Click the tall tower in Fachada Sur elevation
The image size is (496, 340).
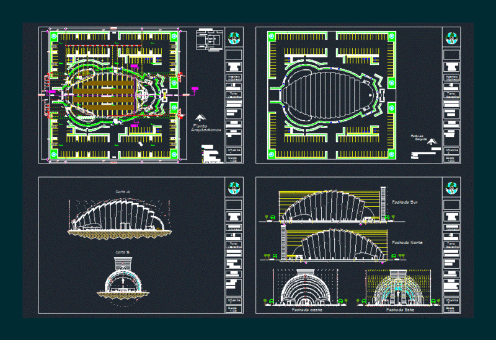click(383, 204)
